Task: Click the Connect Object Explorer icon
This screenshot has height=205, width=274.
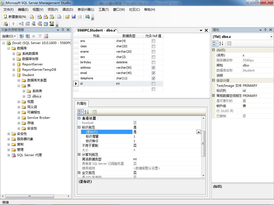Action: coord(21,36)
